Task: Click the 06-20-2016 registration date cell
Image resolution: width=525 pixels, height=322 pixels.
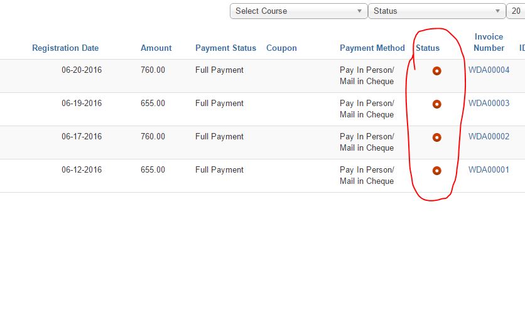Action: pos(82,70)
